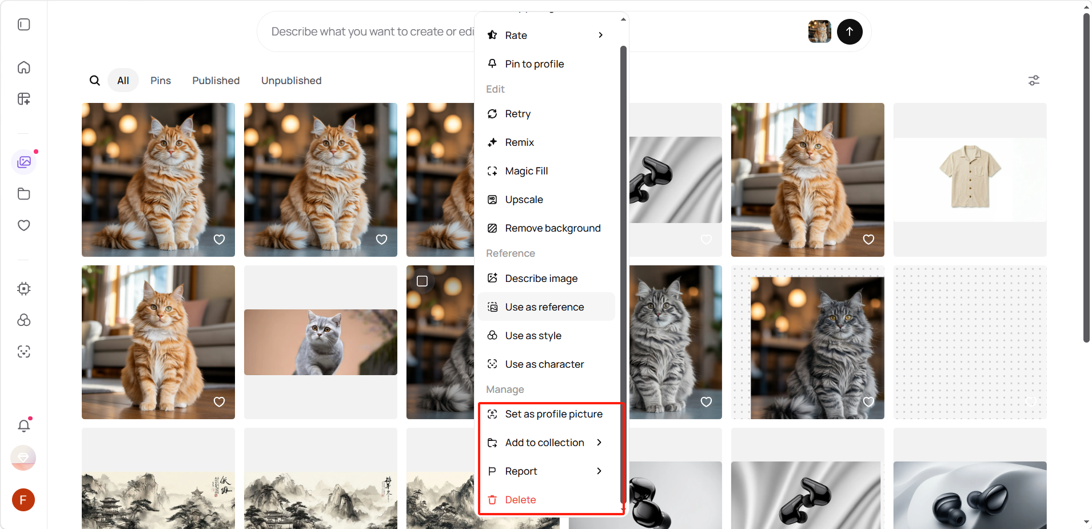
Task: Toggle the sidebar panel icon at top
Action: coord(24,25)
